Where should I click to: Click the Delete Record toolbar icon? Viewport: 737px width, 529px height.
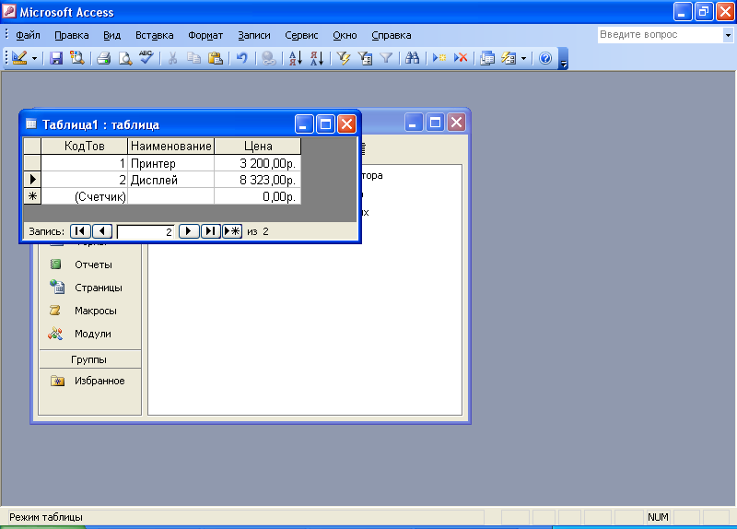pyautogui.click(x=461, y=58)
